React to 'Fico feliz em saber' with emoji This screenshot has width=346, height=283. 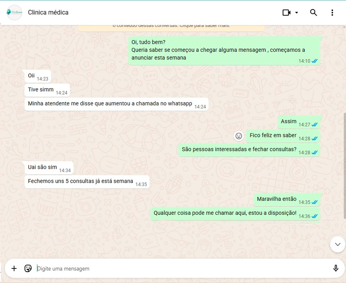[x=239, y=136]
